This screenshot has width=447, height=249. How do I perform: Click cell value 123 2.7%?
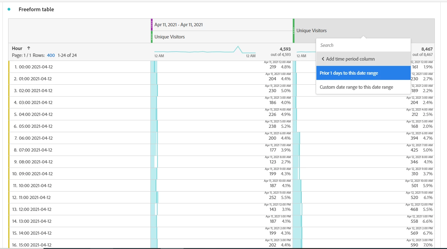point(280,162)
